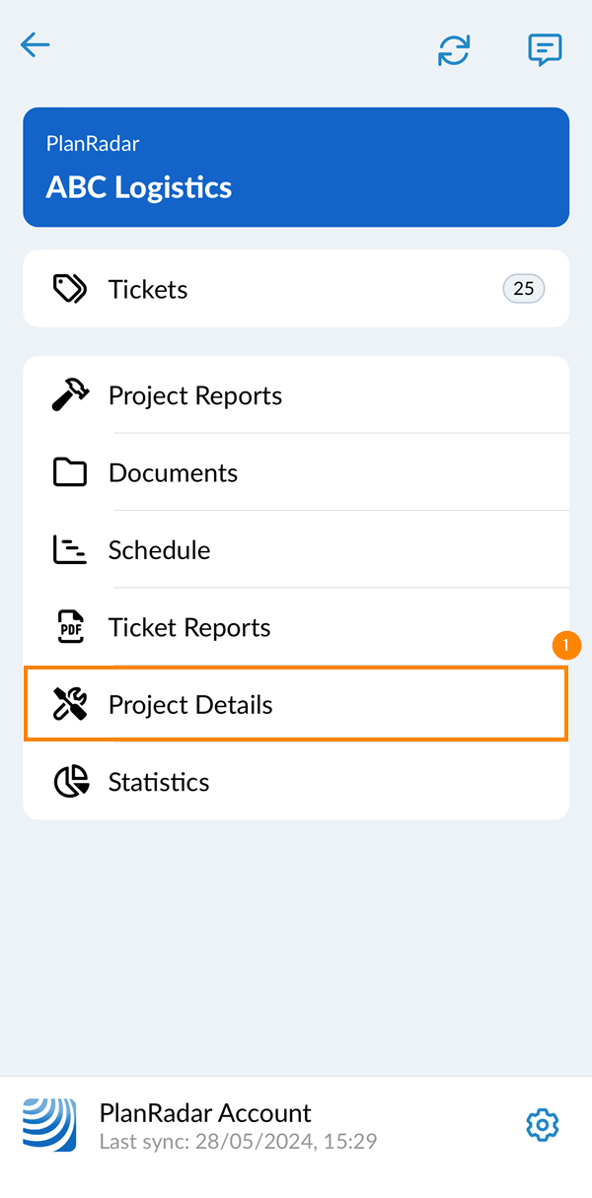Click the hammer icon for Project Reports
Screen dimensions: 592x1198
pos(69,395)
